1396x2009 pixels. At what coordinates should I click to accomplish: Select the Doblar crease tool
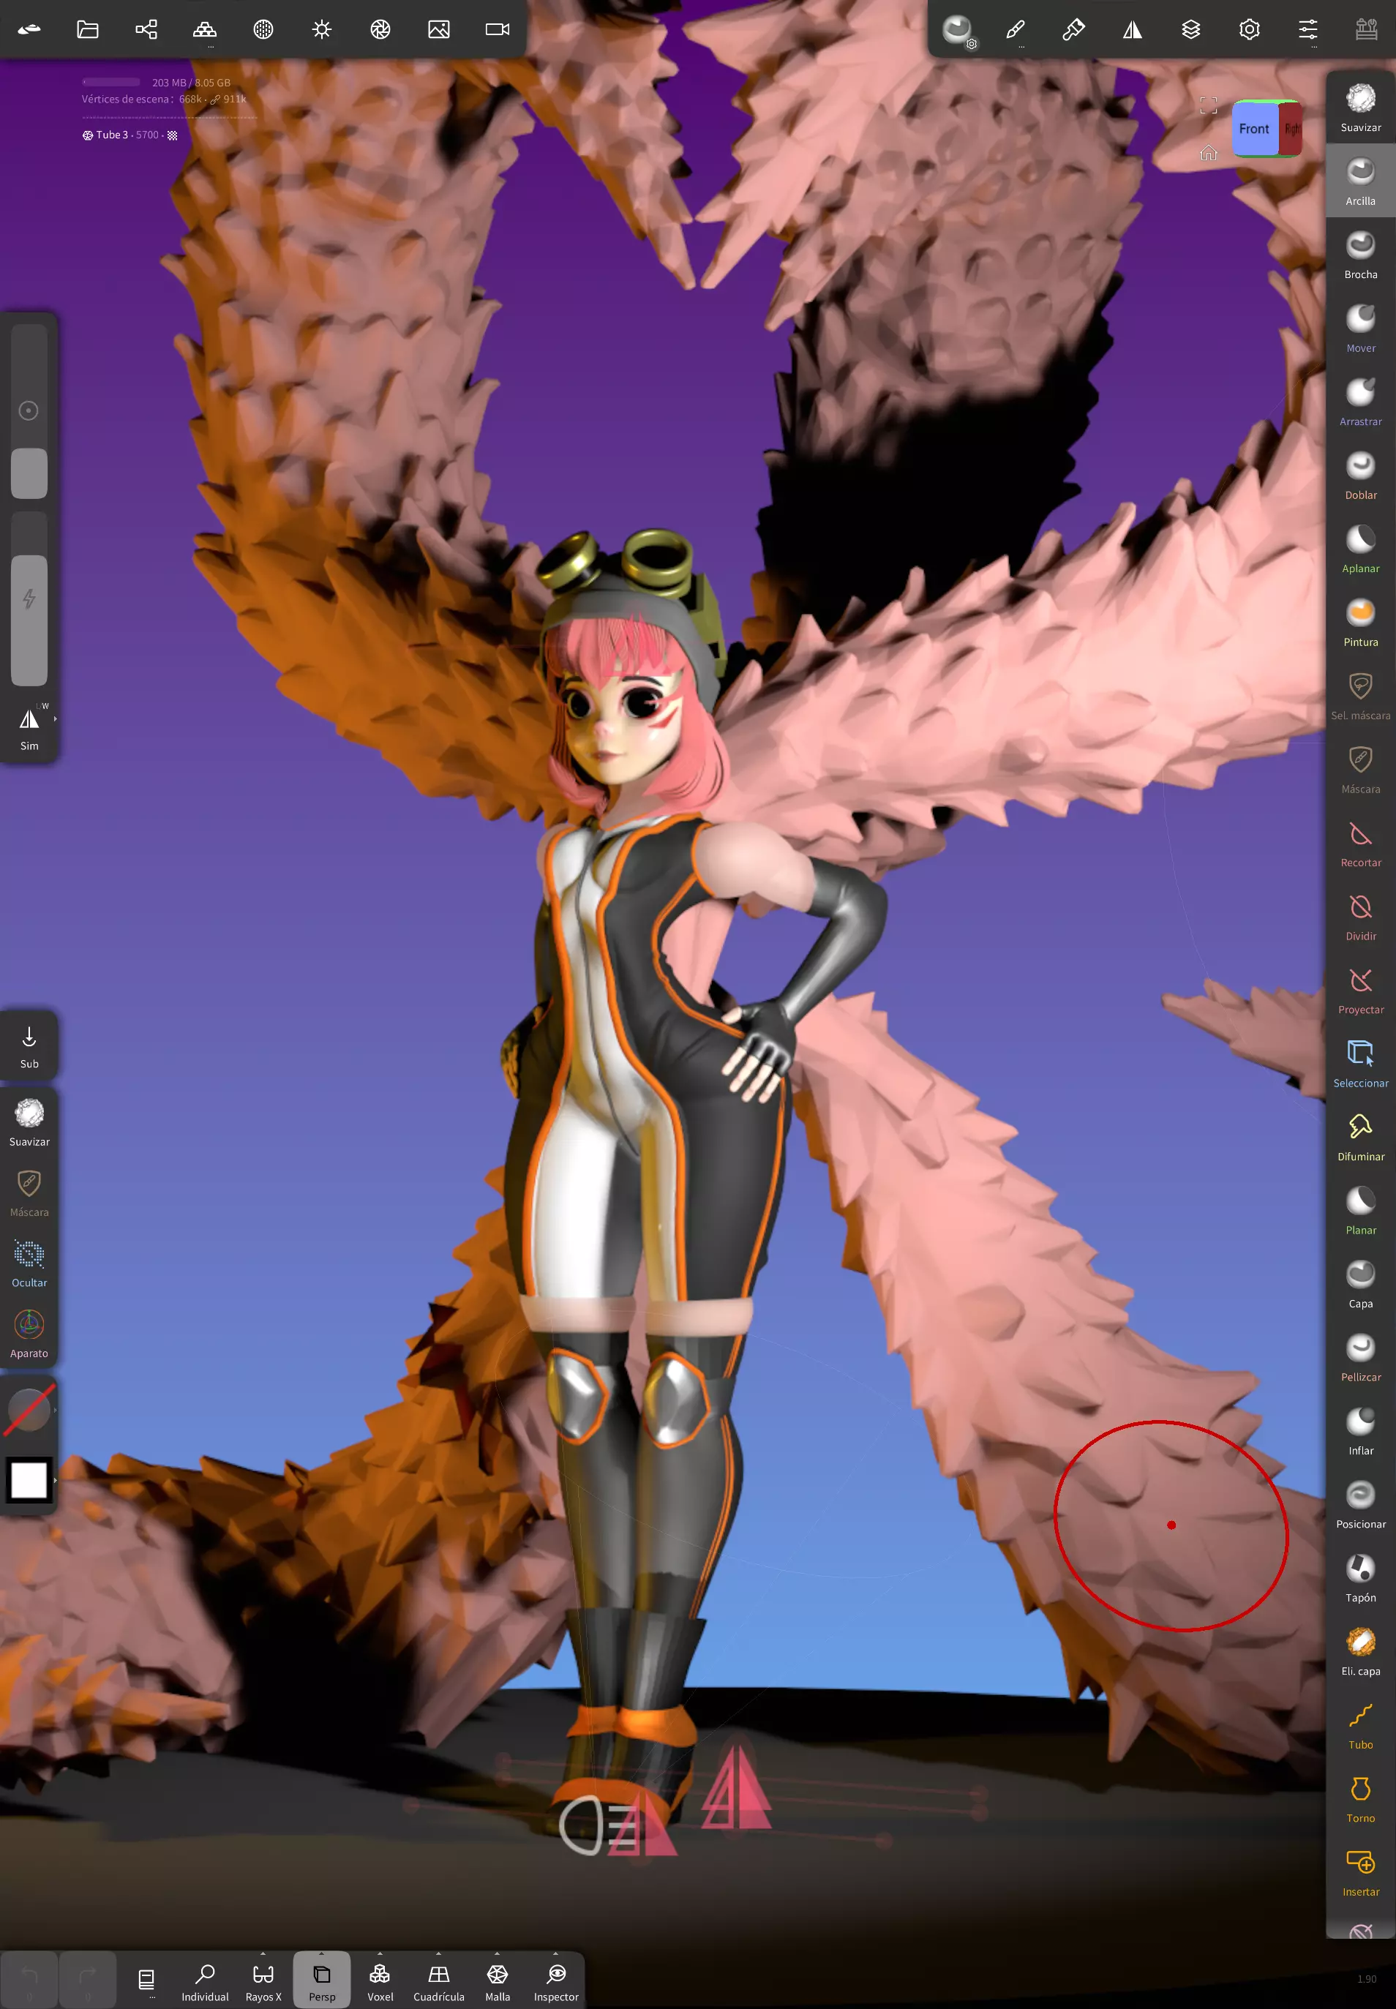(x=1360, y=475)
